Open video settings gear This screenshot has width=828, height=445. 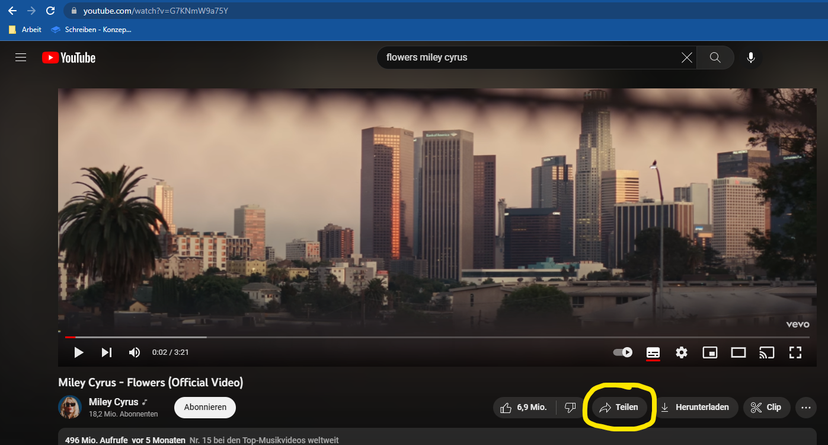682,352
